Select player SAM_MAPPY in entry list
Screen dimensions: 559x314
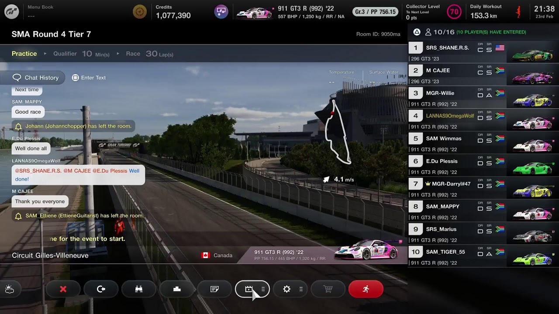(x=483, y=211)
